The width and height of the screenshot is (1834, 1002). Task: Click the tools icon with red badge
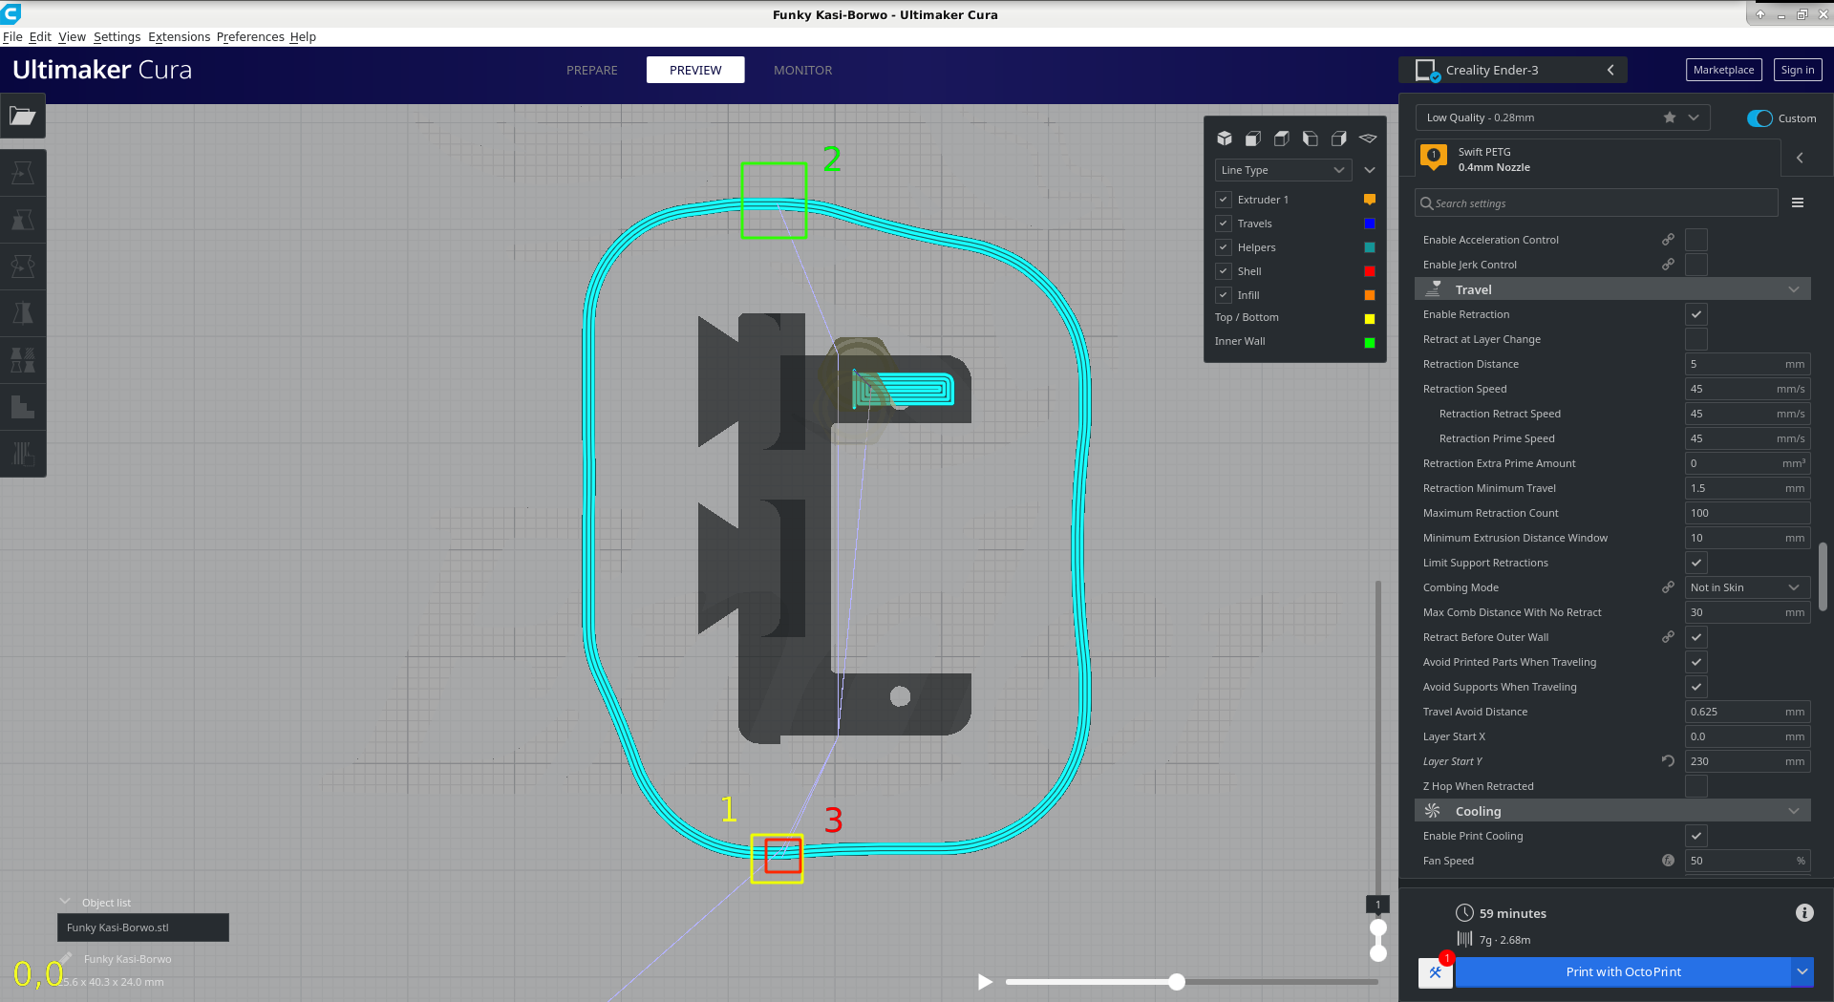[1436, 972]
